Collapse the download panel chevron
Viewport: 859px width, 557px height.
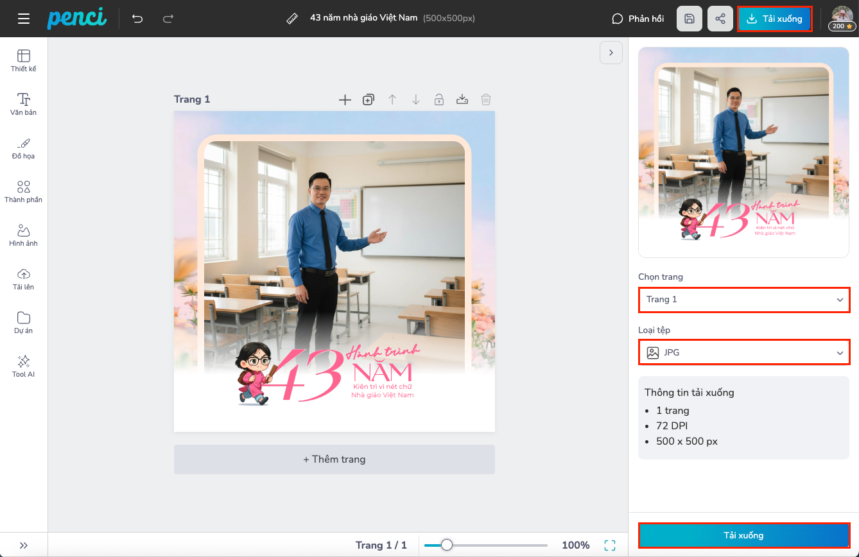tap(611, 53)
